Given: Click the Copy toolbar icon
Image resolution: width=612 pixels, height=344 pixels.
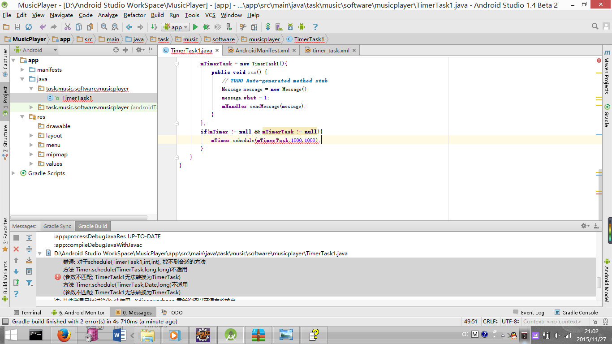Looking at the screenshot, I should pos(79,27).
